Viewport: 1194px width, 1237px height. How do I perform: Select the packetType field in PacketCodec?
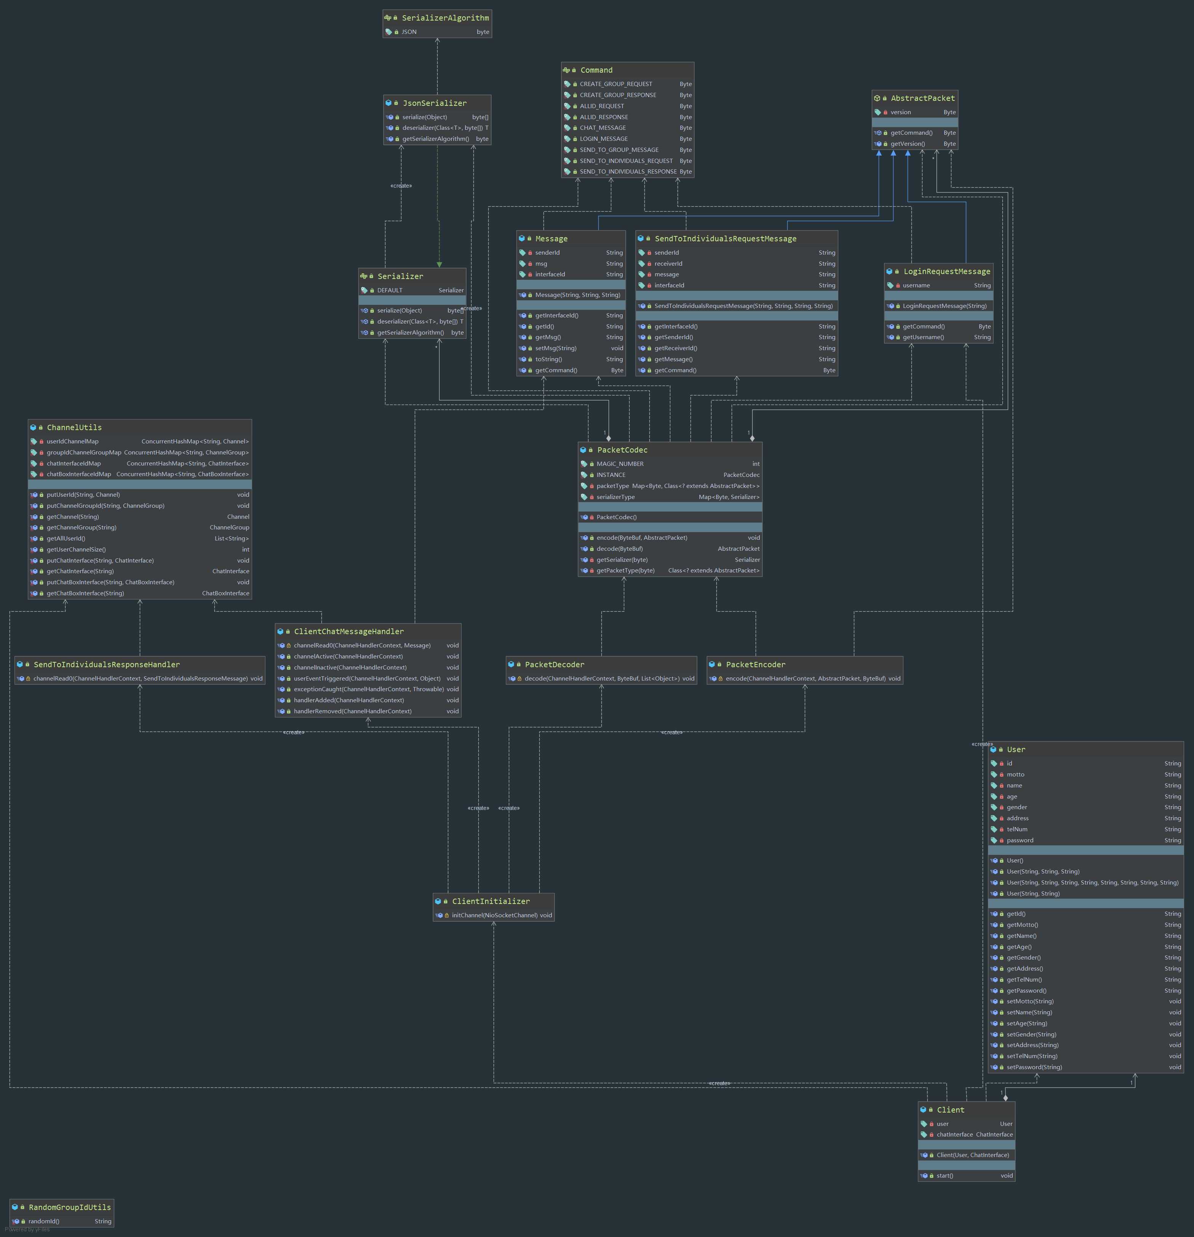(x=670, y=486)
